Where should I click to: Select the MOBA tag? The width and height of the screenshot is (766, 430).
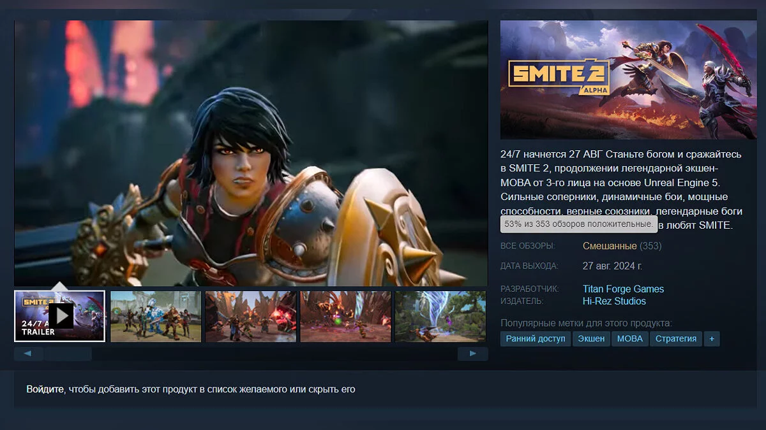[x=630, y=339]
